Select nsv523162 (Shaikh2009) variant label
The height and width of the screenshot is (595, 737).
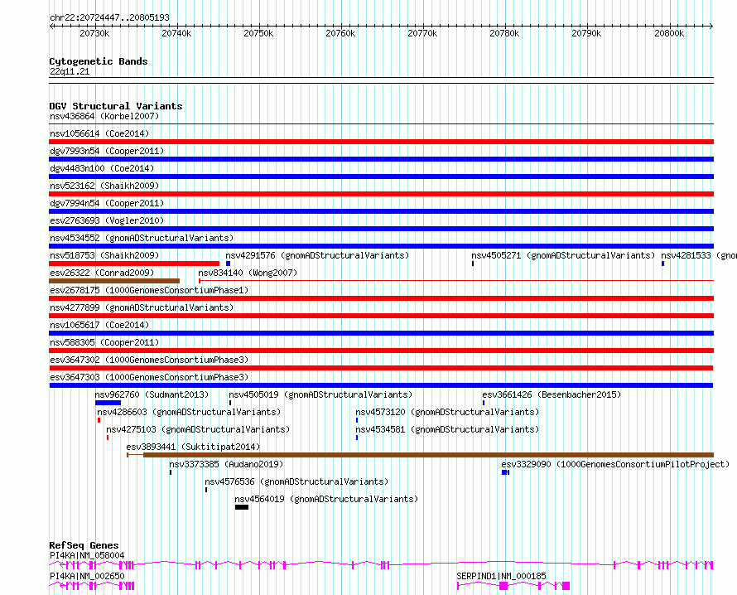104,186
